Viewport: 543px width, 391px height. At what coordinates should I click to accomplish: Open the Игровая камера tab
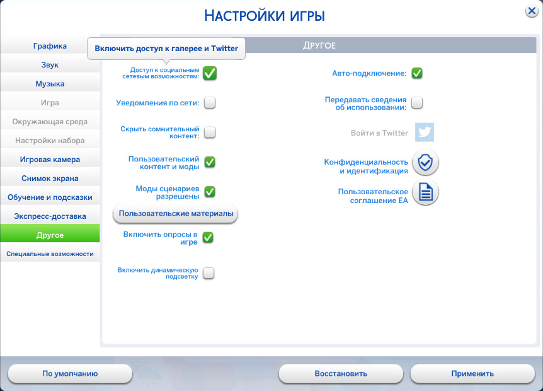50,160
